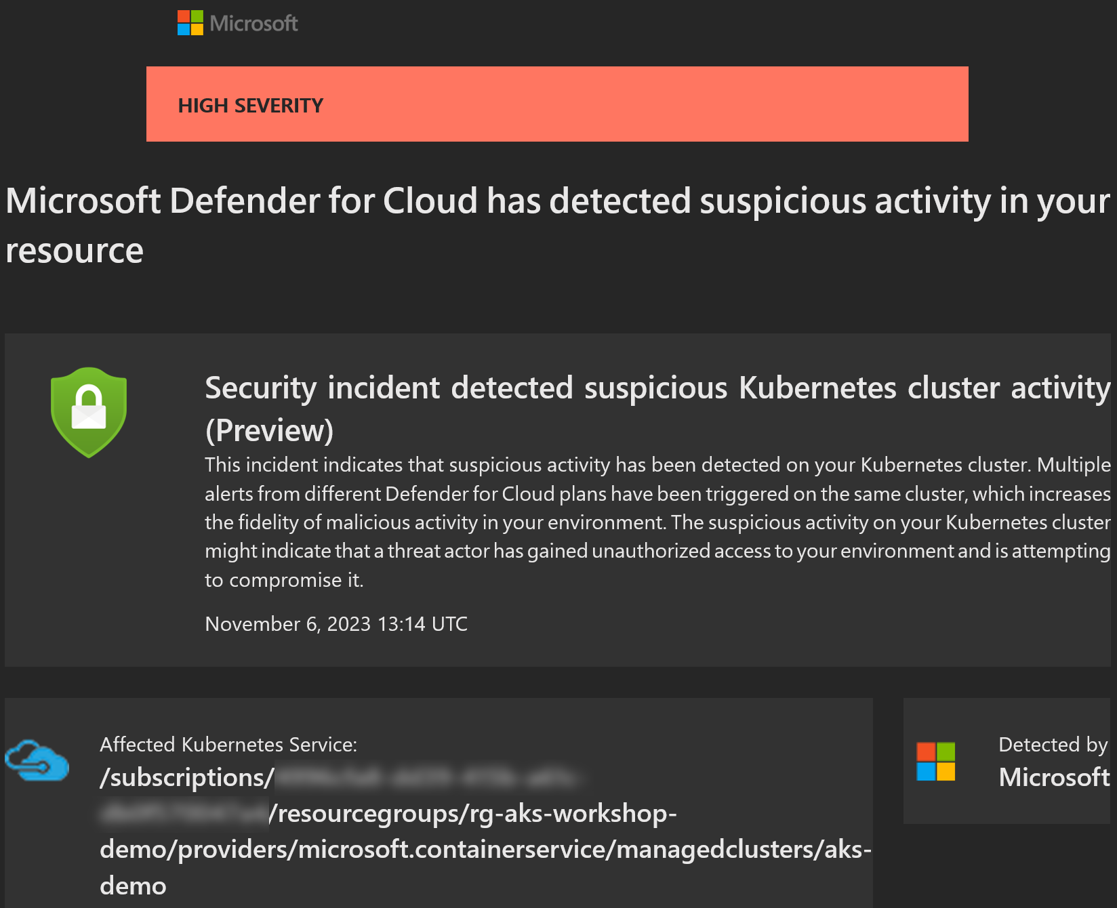Image resolution: width=1117 pixels, height=908 pixels.
Task: Click the Microsoft logo in Detected by card
Action: tap(936, 762)
